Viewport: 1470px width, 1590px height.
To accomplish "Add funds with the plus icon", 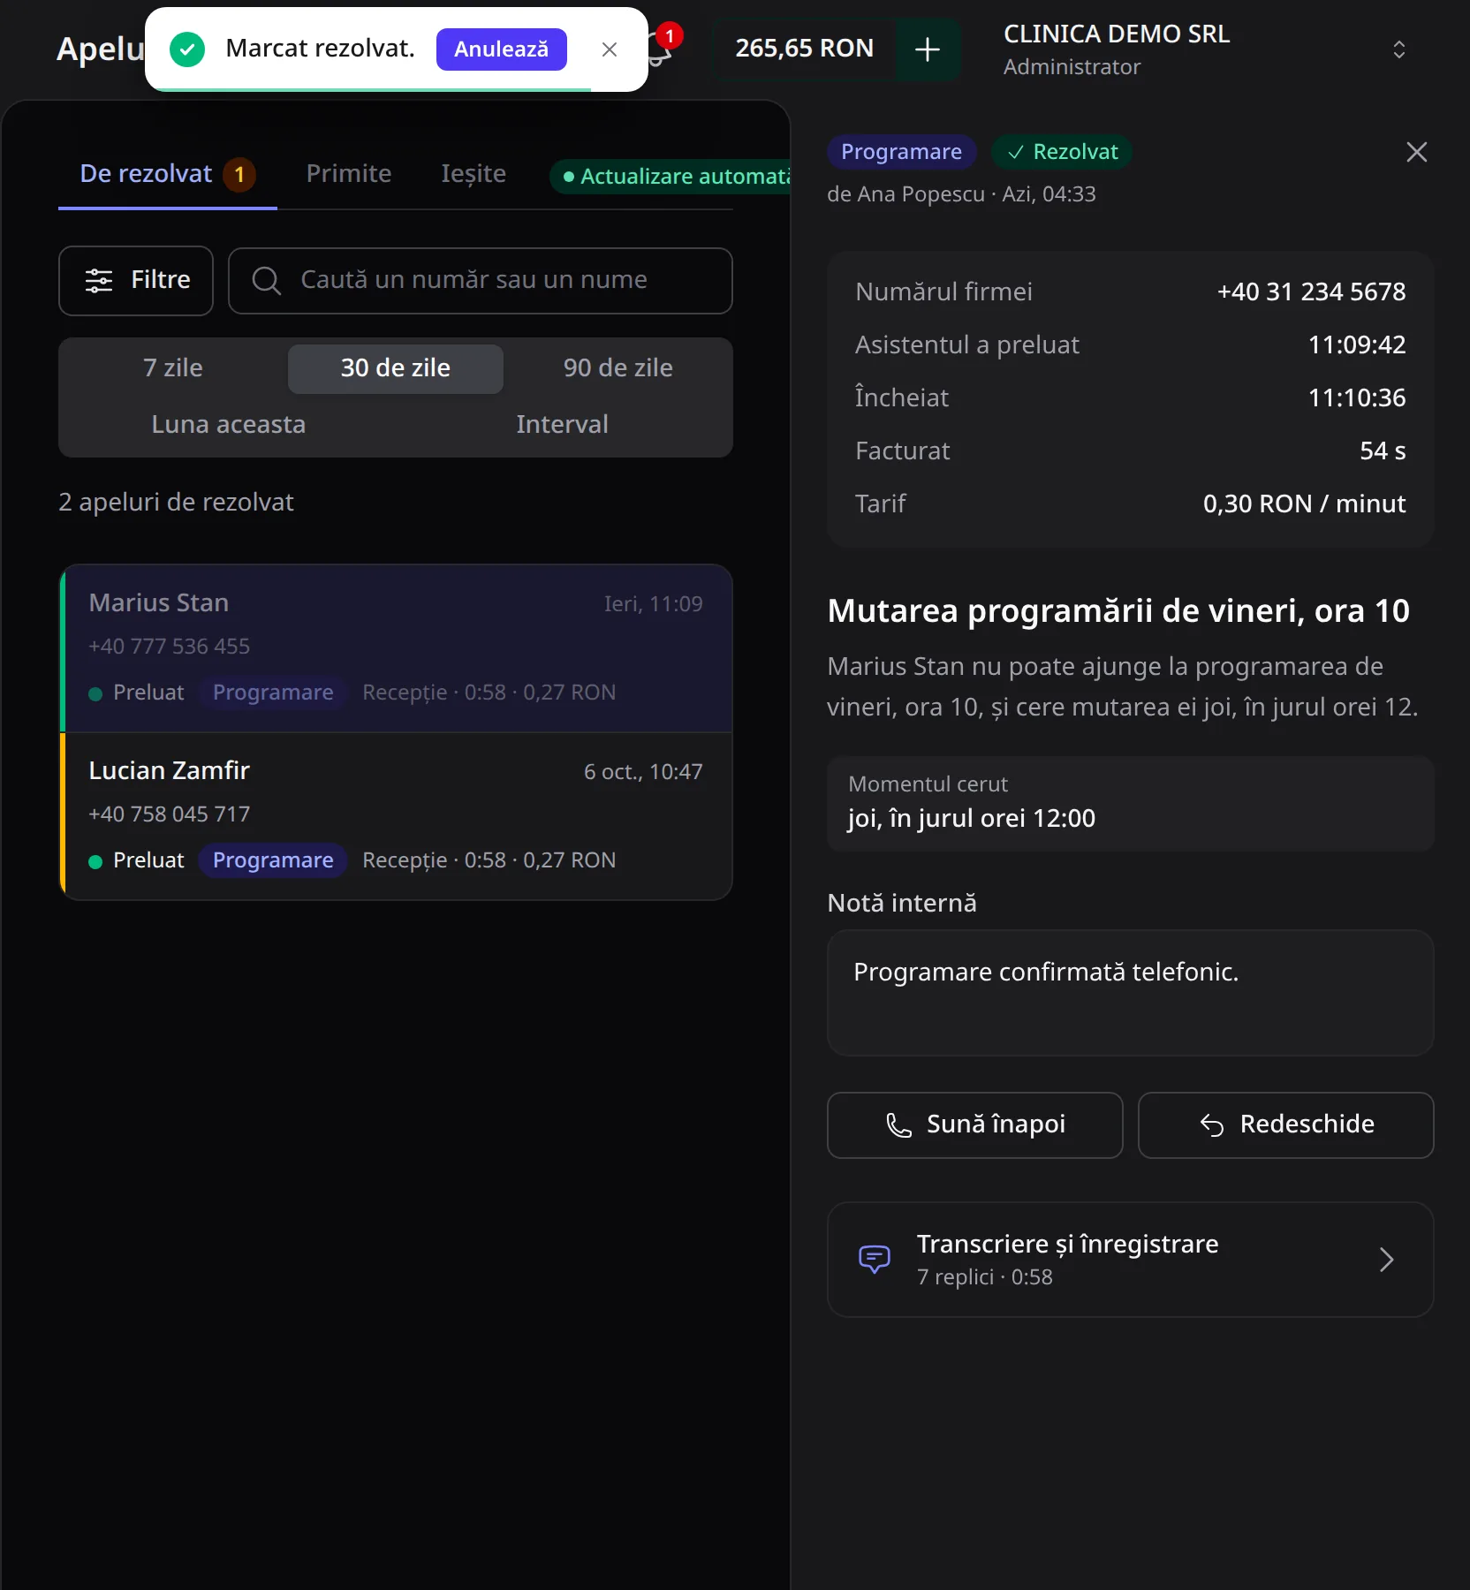I will point(928,49).
